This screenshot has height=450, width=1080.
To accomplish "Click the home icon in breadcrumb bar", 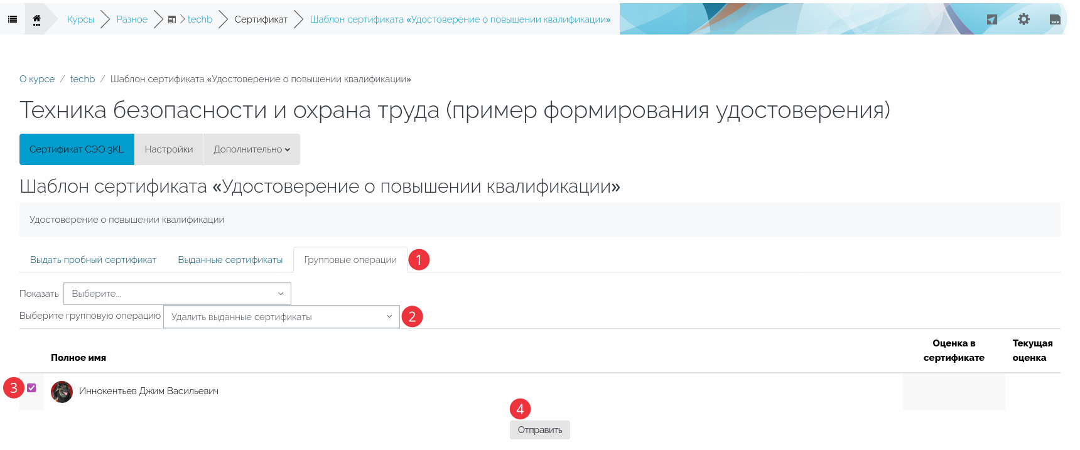I will point(37,19).
